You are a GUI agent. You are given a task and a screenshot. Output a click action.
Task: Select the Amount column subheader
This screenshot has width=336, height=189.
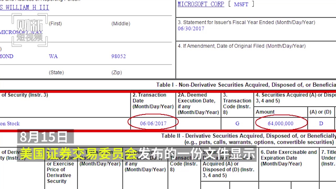point(265,112)
